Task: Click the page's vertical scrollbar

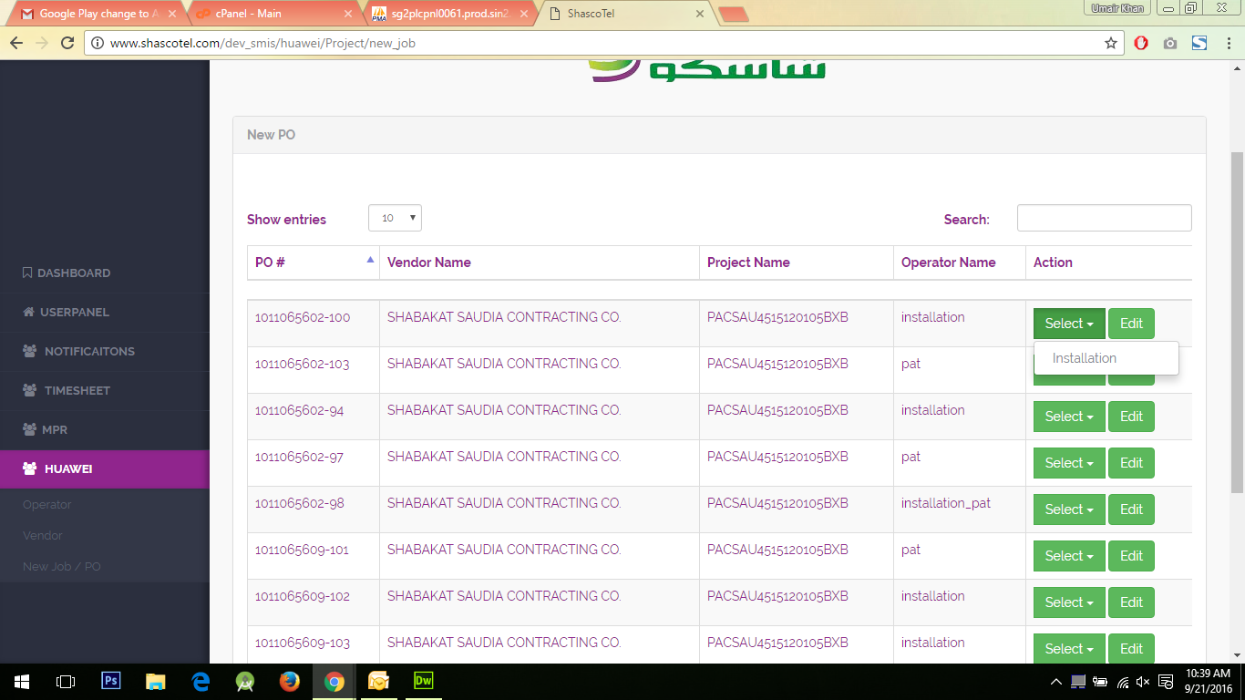Action: pyautogui.click(x=1237, y=319)
